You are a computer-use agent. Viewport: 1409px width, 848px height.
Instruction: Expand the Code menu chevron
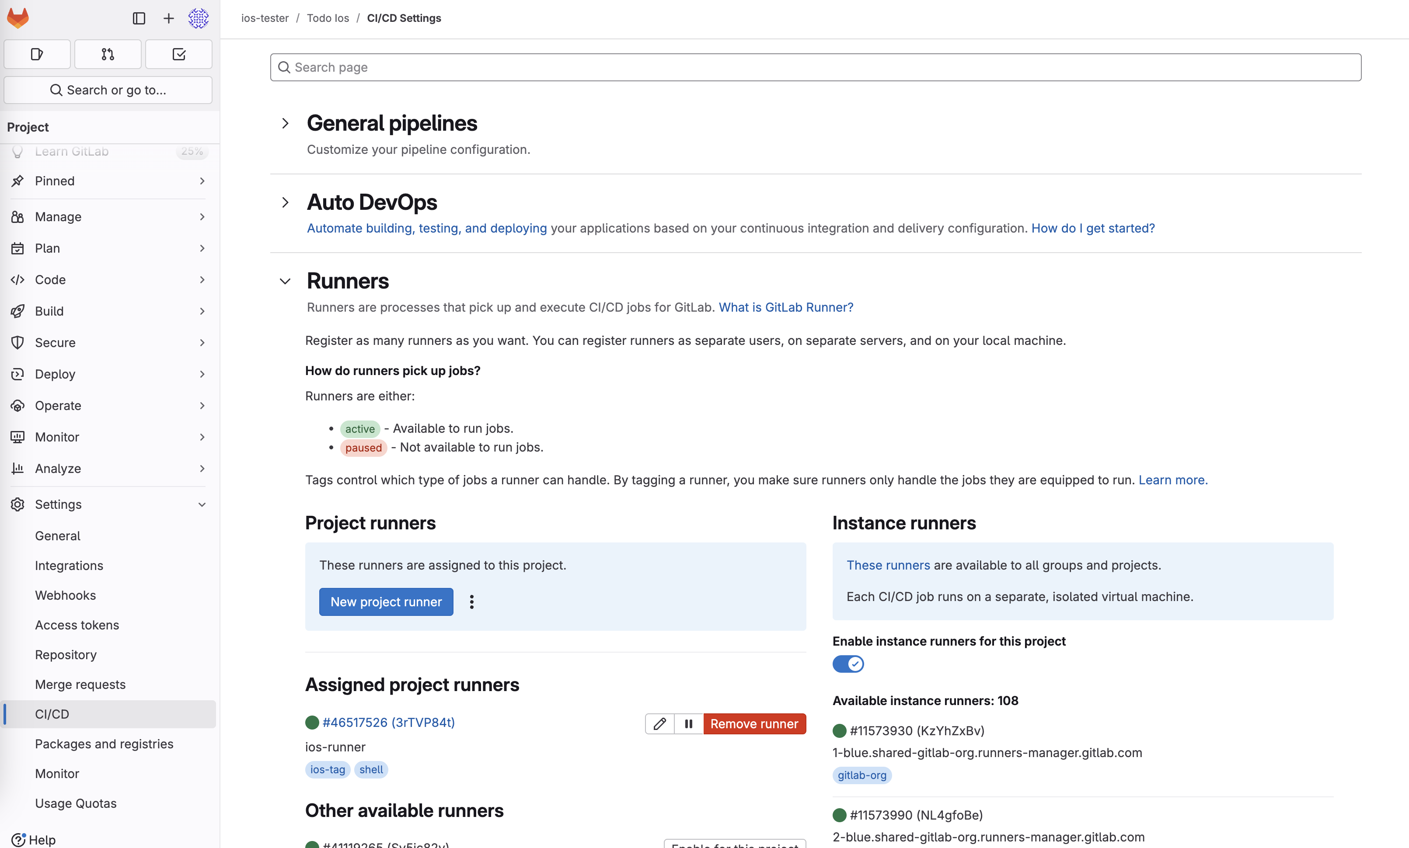tap(202, 279)
